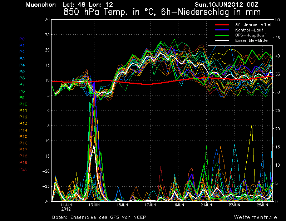Click the left axis value 0

[49, 111]
